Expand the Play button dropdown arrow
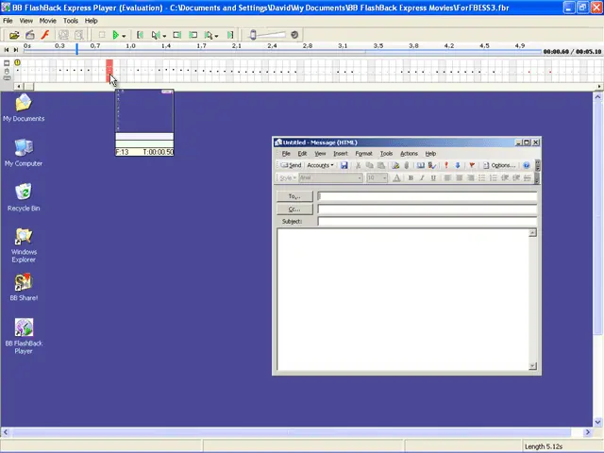Viewport: 604px width, 453px height. [x=124, y=36]
